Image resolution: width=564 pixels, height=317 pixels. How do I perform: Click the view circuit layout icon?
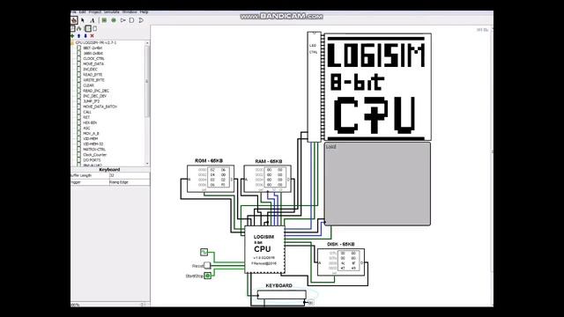coord(88,28)
